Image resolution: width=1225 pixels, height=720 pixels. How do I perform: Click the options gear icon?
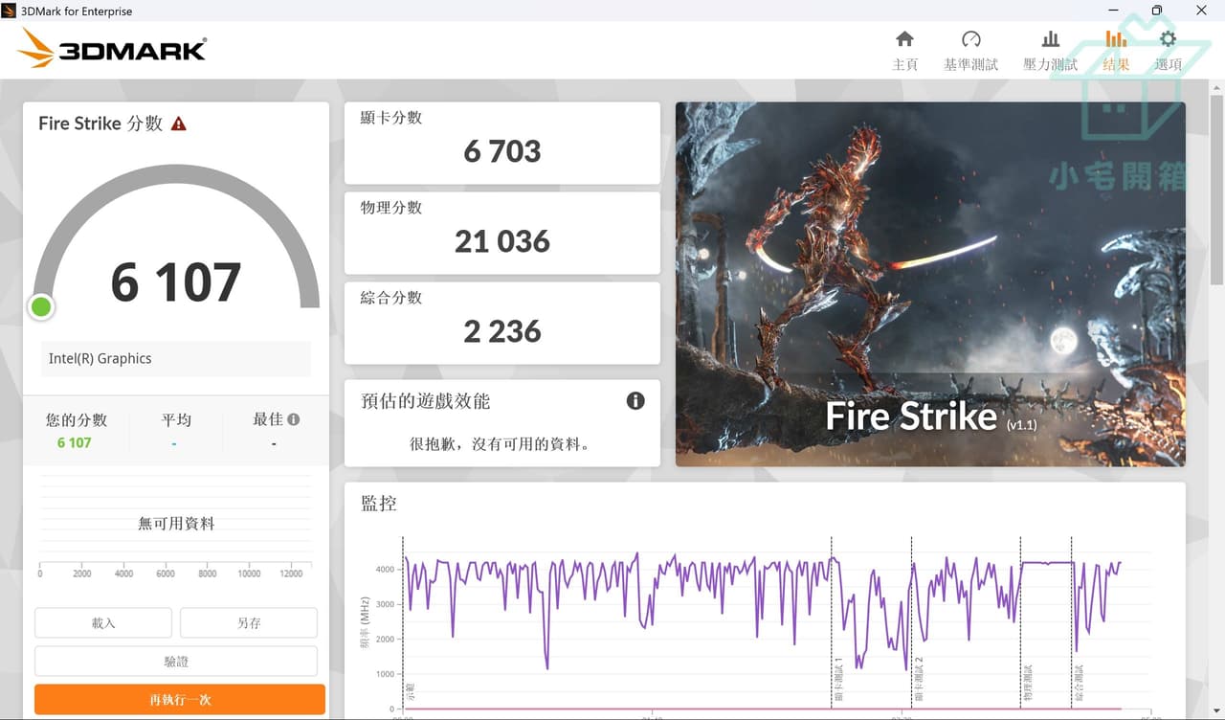[x=1168, y=39]
